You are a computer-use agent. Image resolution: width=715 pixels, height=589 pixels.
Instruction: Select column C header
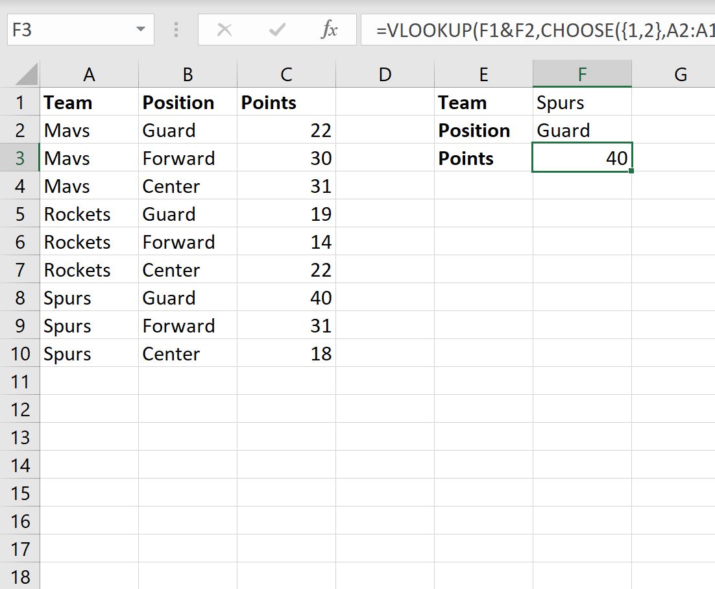tap(286, 75)
